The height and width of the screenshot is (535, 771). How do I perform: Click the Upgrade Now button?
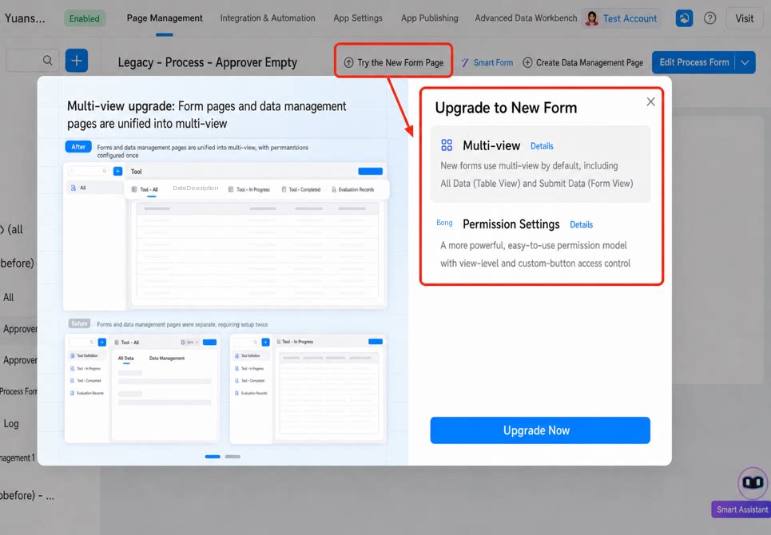(x=540, y=430)
